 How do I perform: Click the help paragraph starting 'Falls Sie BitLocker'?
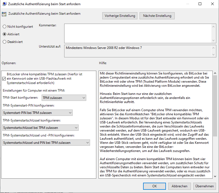click(154, 130)
